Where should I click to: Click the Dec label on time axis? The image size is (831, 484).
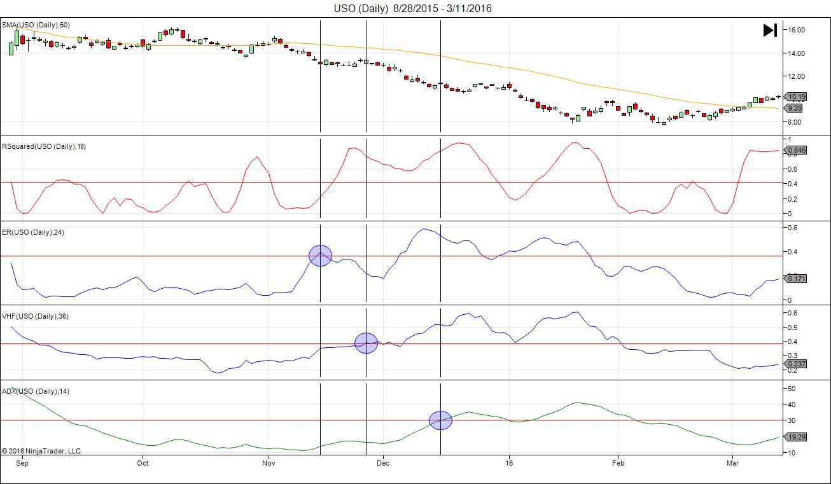click(382, 464)
